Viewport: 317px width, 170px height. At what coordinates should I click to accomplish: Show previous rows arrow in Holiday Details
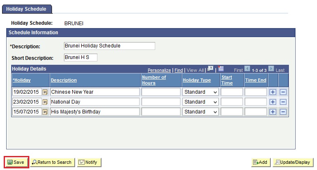pyautogui.click(x=247, y=68)
